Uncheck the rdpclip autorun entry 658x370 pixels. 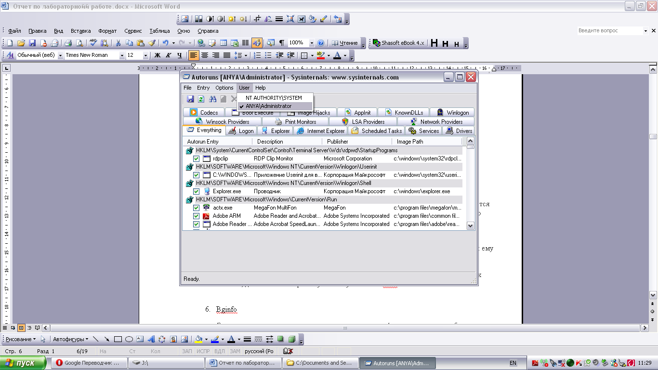click(197, 159)
